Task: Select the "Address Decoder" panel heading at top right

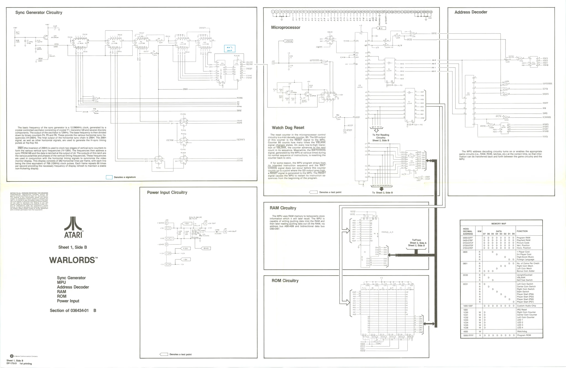Action: (x=471, y=12)
